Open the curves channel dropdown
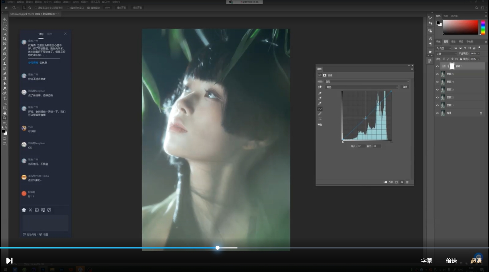The height and width of the screenshot is (272, 489). [x=362, y=87]
